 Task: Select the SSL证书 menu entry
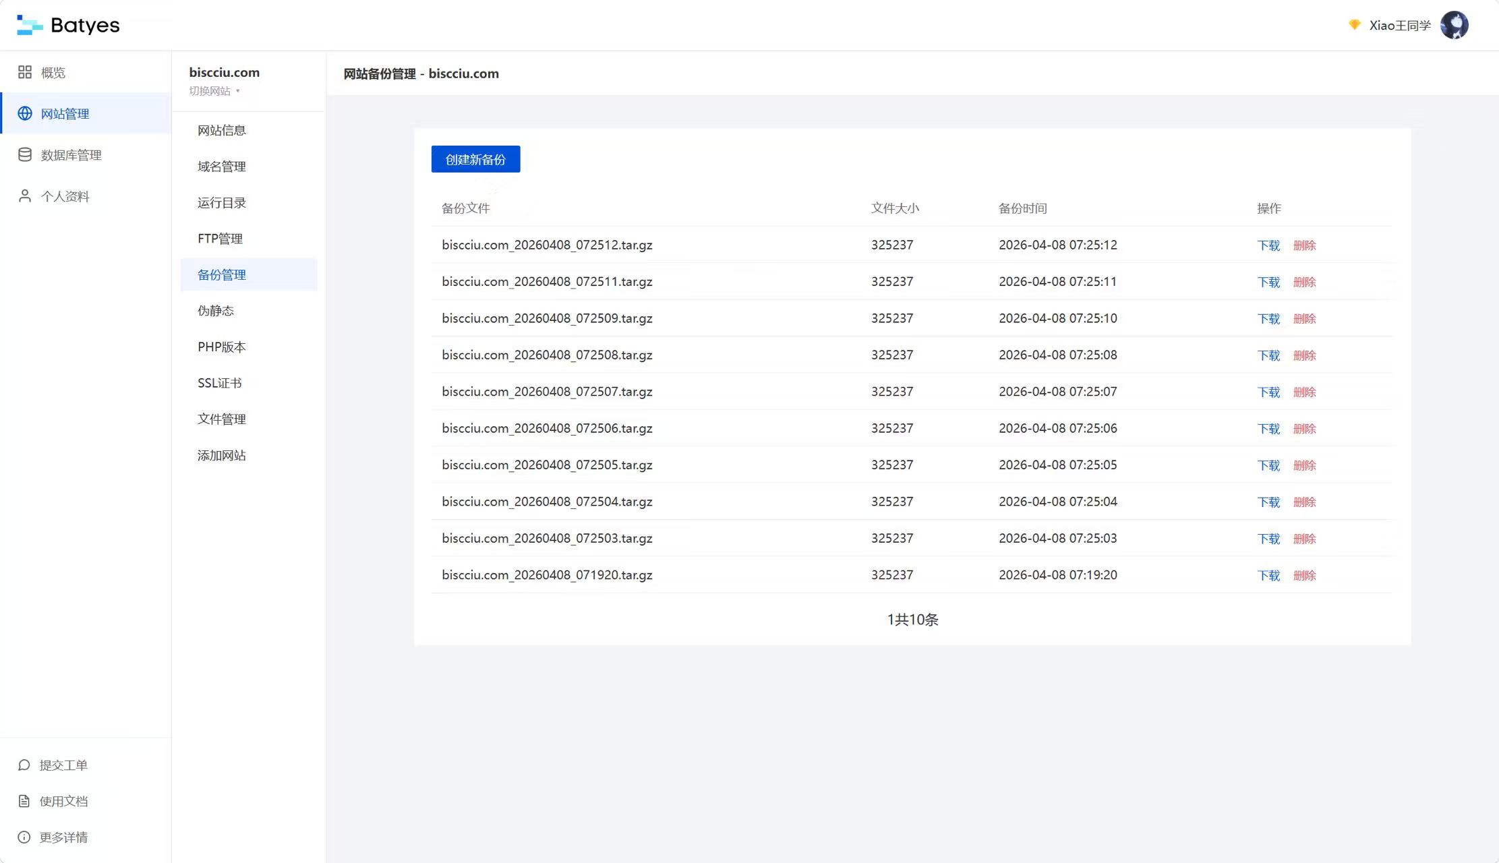pos(219,383)
